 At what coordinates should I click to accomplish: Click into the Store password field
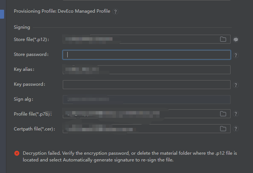tap(146, 55)
